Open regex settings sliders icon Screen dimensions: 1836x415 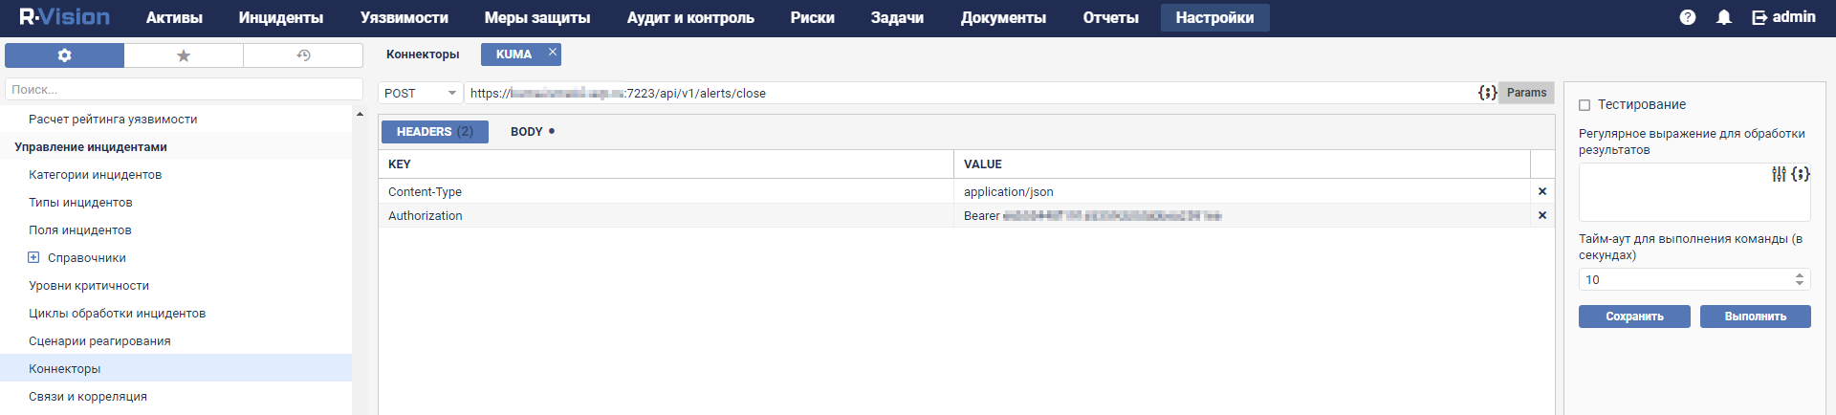[1779, 174]
